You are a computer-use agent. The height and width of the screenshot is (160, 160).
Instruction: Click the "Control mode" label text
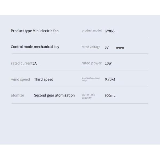click(22, 47)
